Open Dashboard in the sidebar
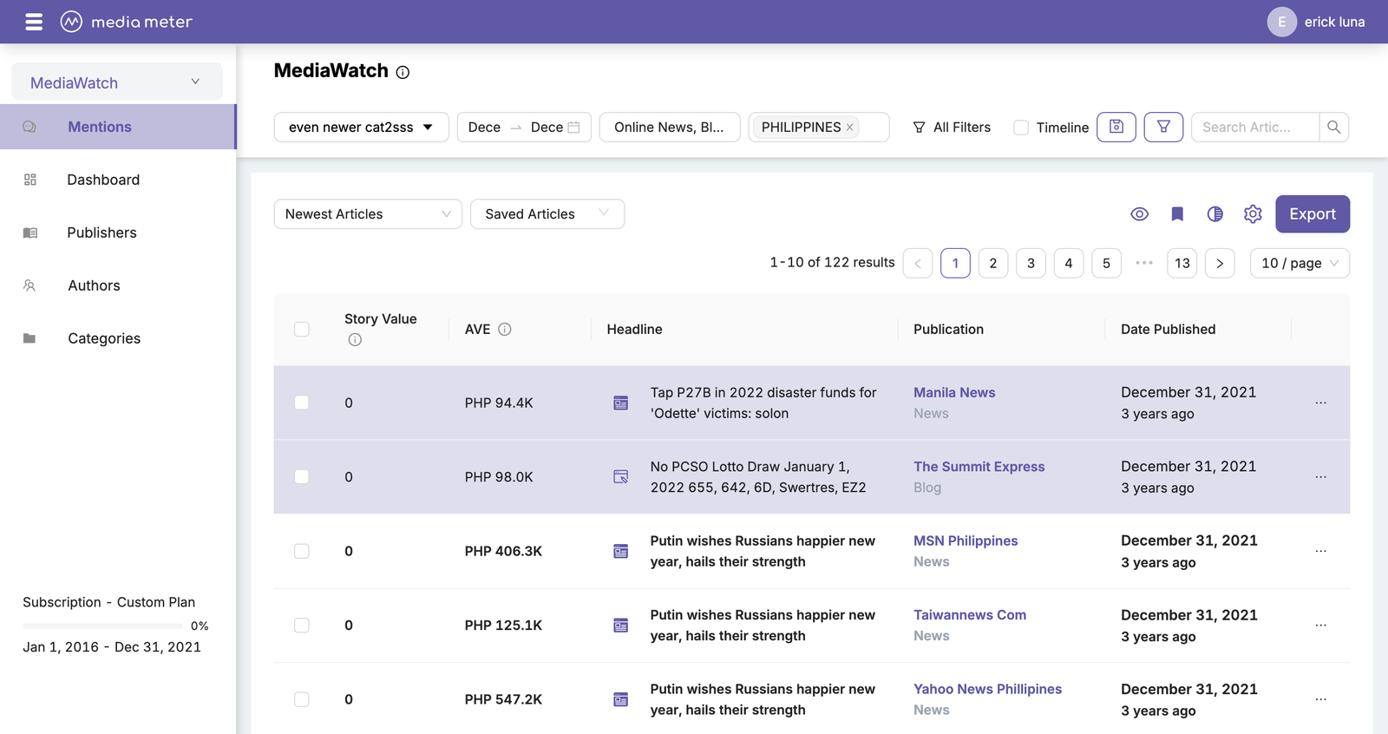 [x=118, y=180]
